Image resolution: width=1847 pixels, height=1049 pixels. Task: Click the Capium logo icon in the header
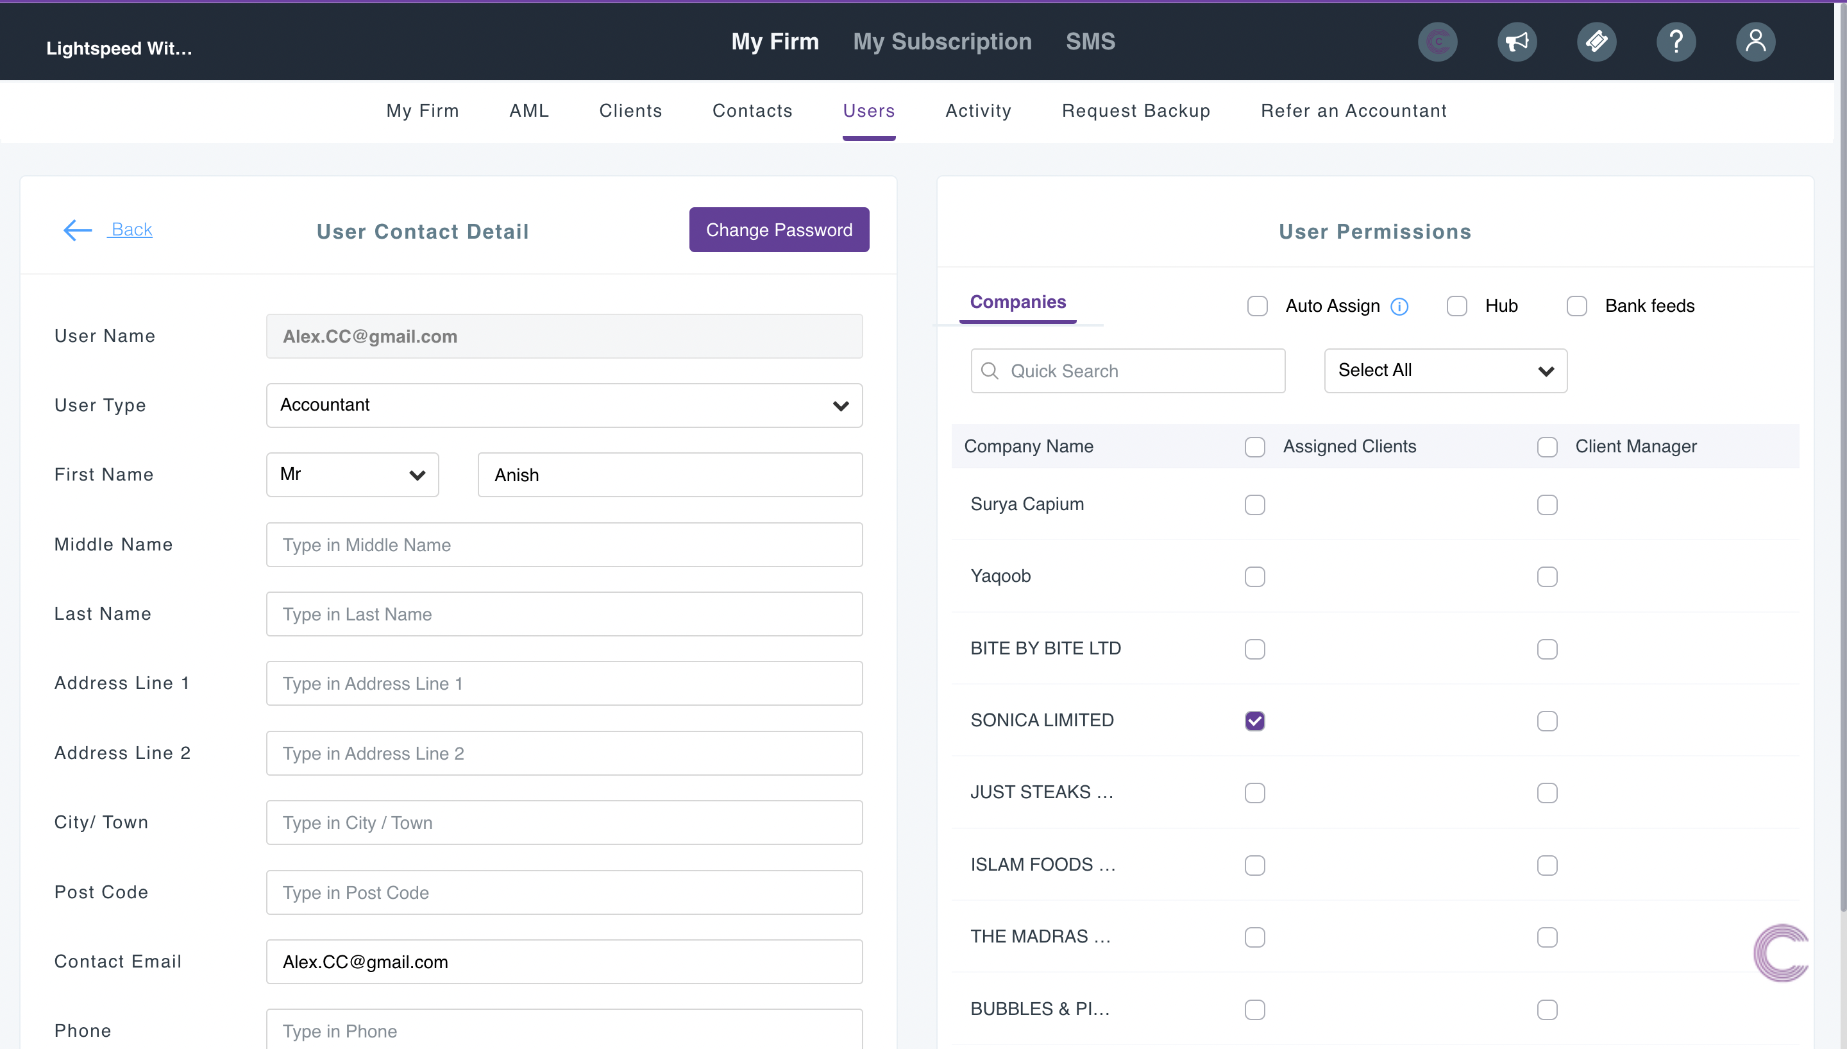point(1437,41)
